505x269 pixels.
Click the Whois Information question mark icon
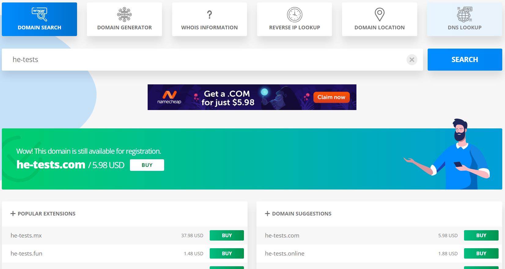[209, 14]
